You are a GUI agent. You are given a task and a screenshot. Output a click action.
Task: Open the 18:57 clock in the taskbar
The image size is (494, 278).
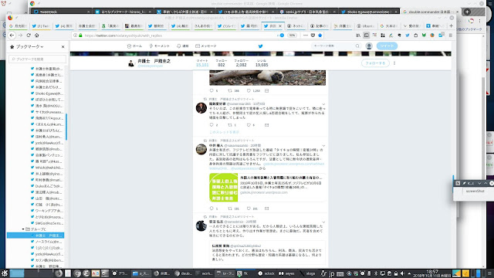click(x=432, y=273)
